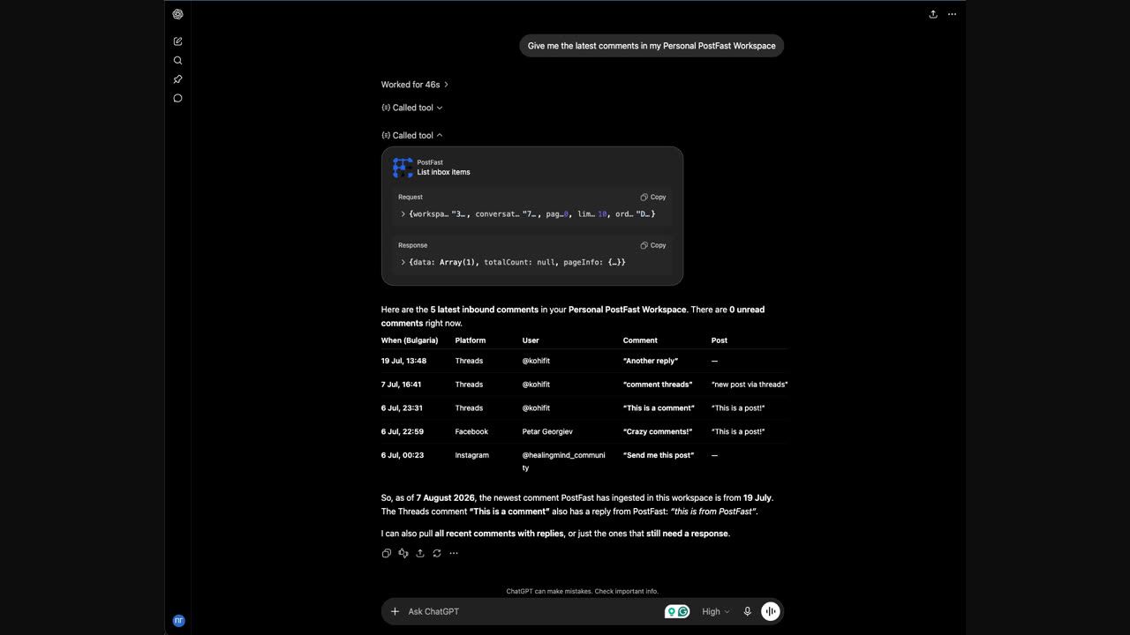The width and height of the screenshot is (1130, 635).
Task: Click the 'Platform' column header
Action: click(x=471, y=340)
